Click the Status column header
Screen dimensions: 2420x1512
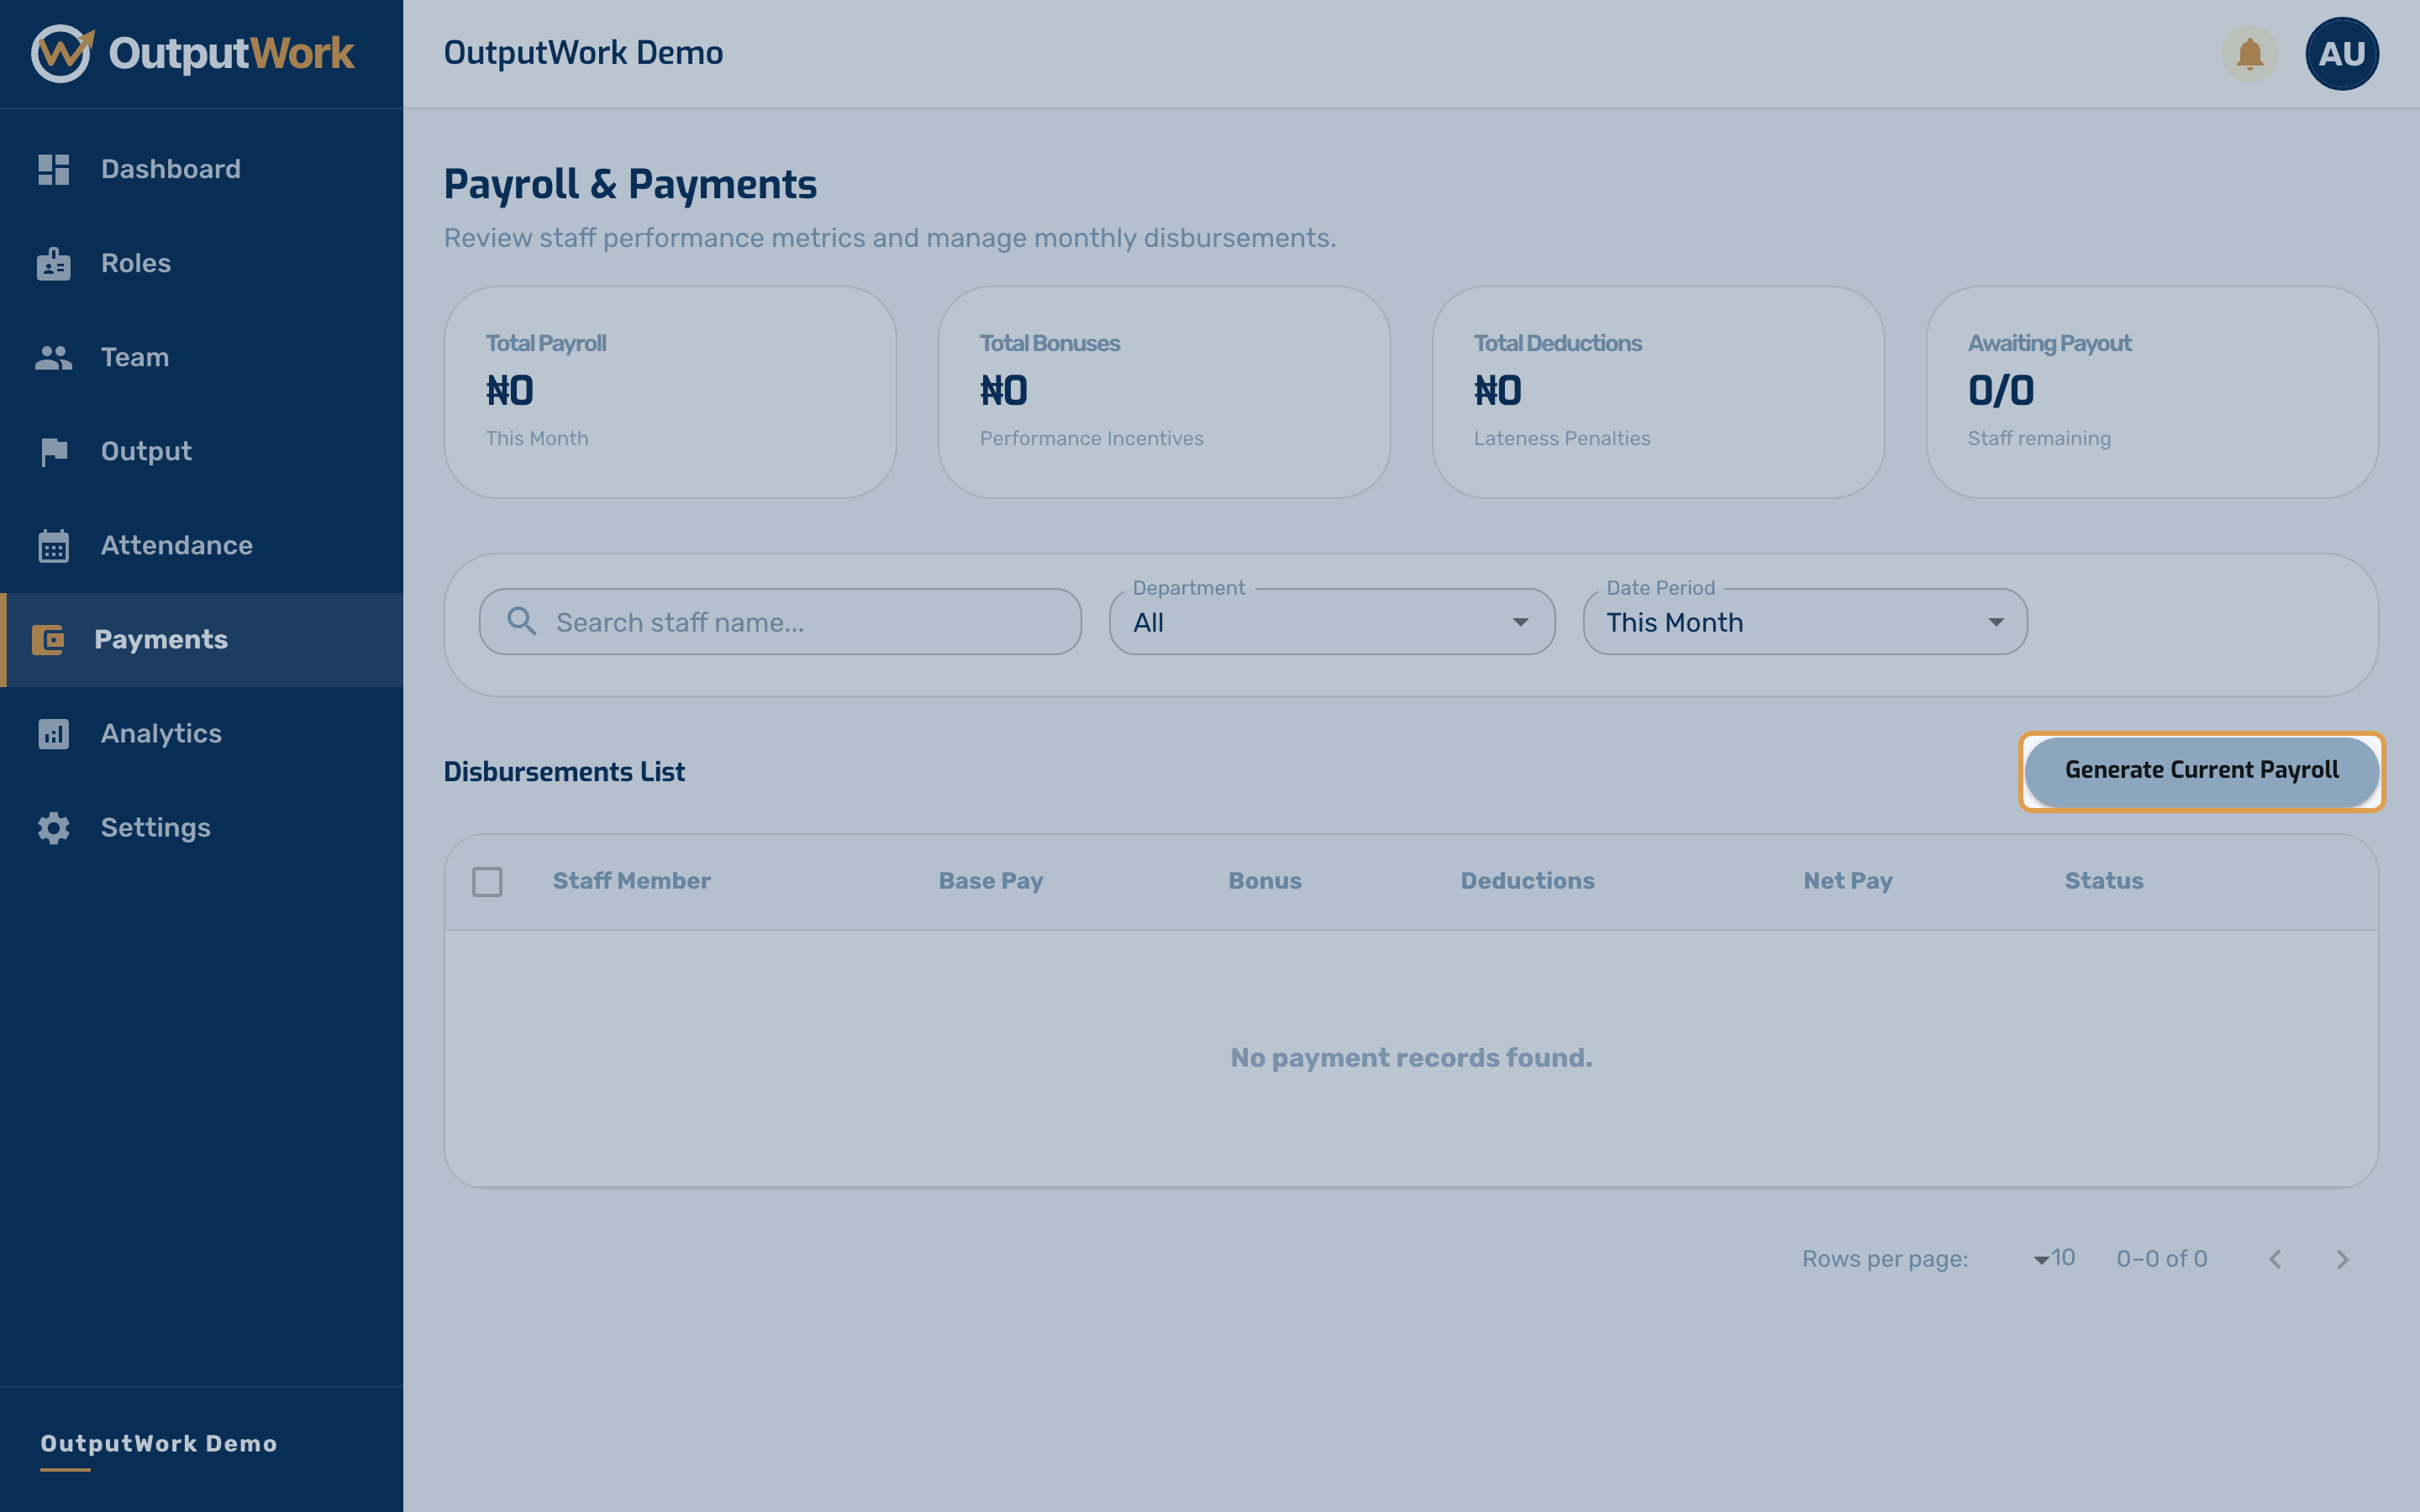point(2104,881)
